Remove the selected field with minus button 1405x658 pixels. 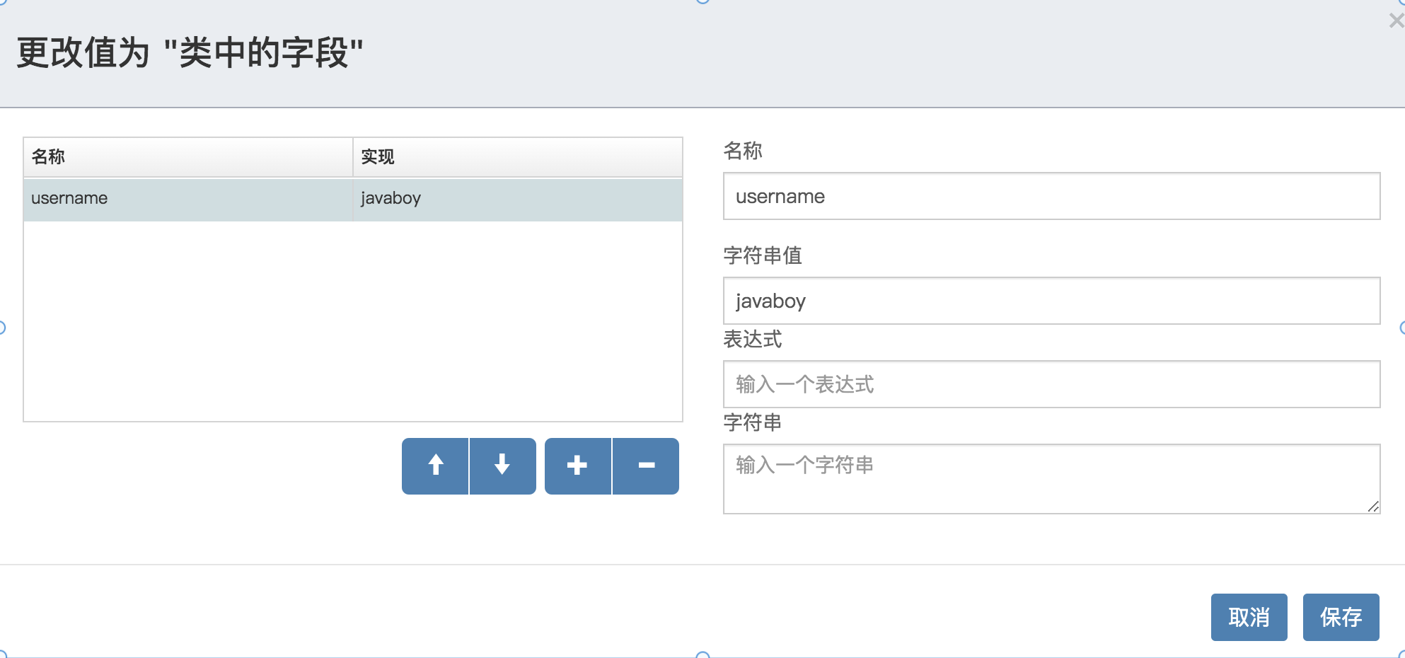pyautogui.click(x=646, y=466)
